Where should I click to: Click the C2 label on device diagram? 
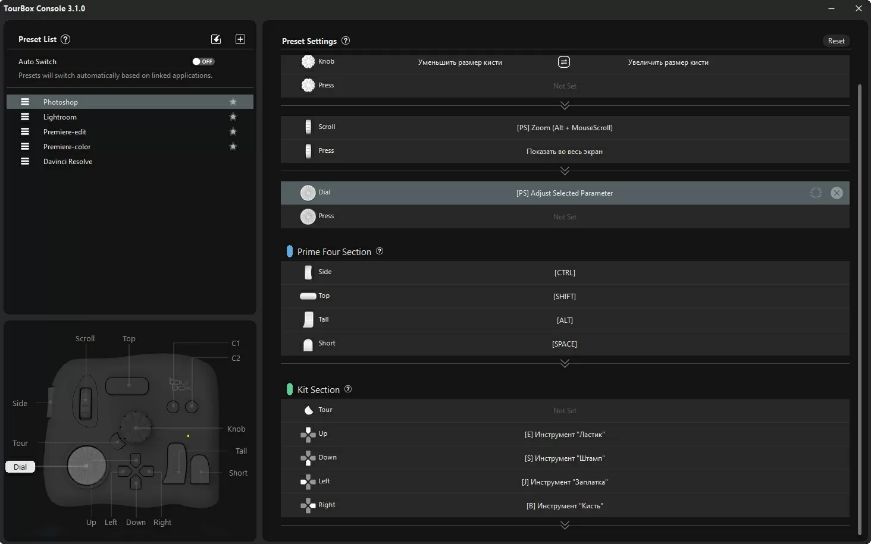pyautogui.click(x=236, y=358)
